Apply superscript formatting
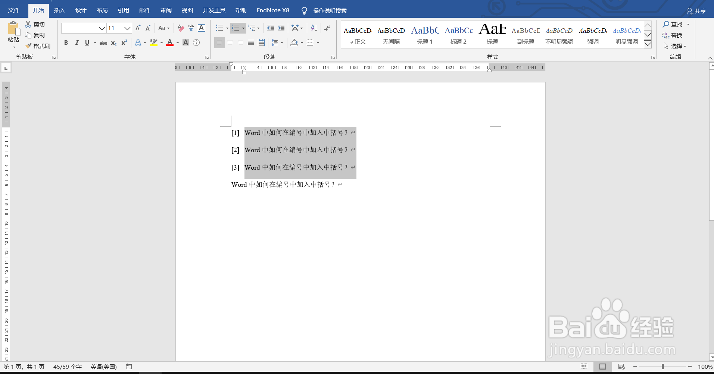The height and width of the screenshot is (374, 714). click(x=124, y=43)
